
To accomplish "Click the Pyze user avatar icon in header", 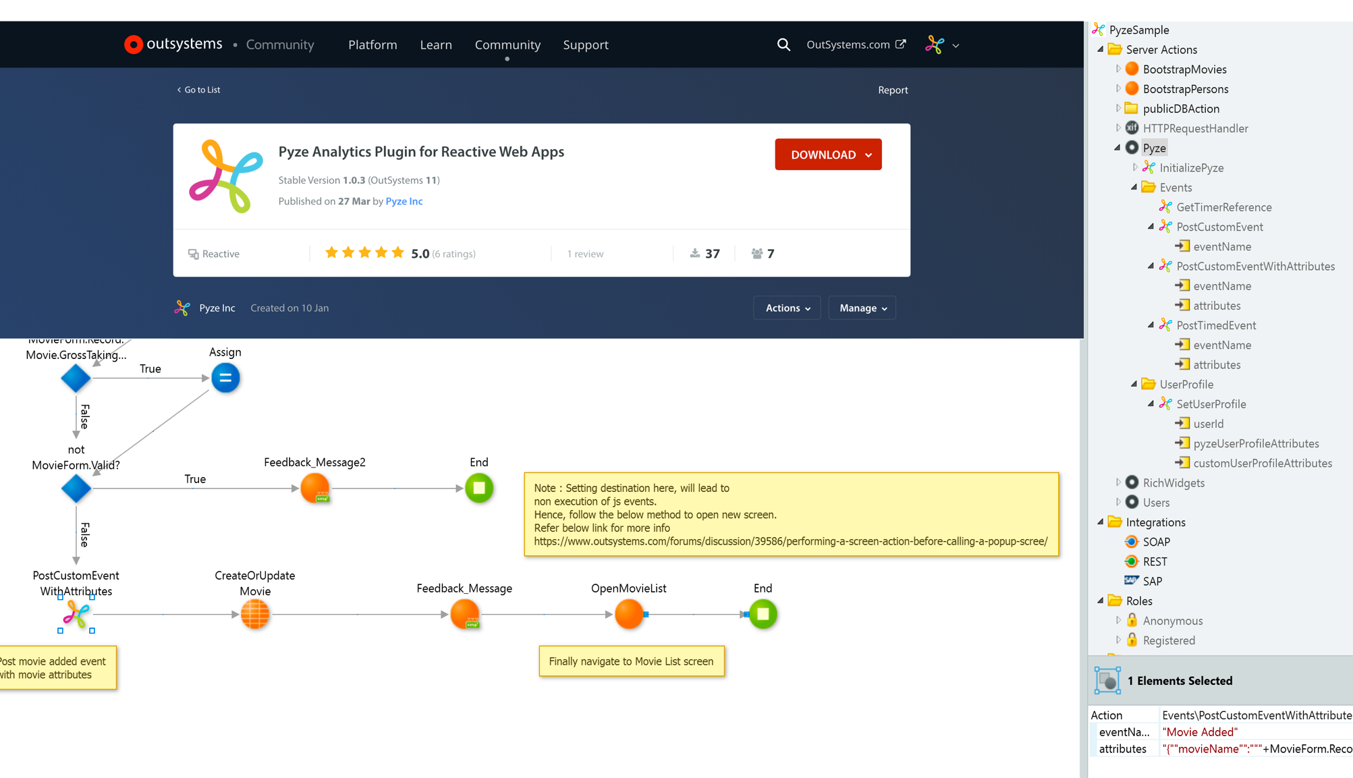I will 935,45.
